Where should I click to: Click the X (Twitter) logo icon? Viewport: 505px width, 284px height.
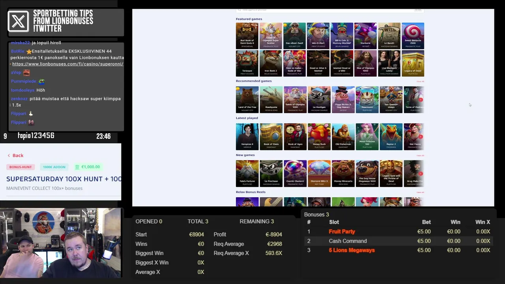point(18,21)
